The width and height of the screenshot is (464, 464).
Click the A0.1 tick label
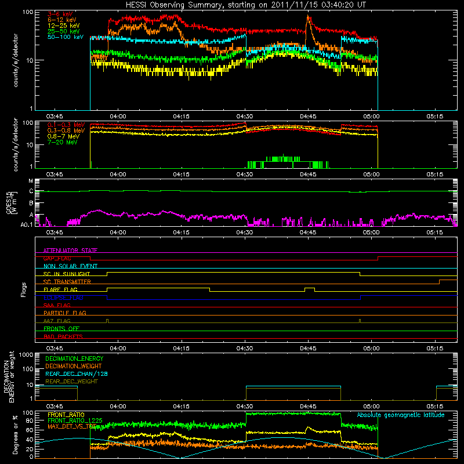27,225
